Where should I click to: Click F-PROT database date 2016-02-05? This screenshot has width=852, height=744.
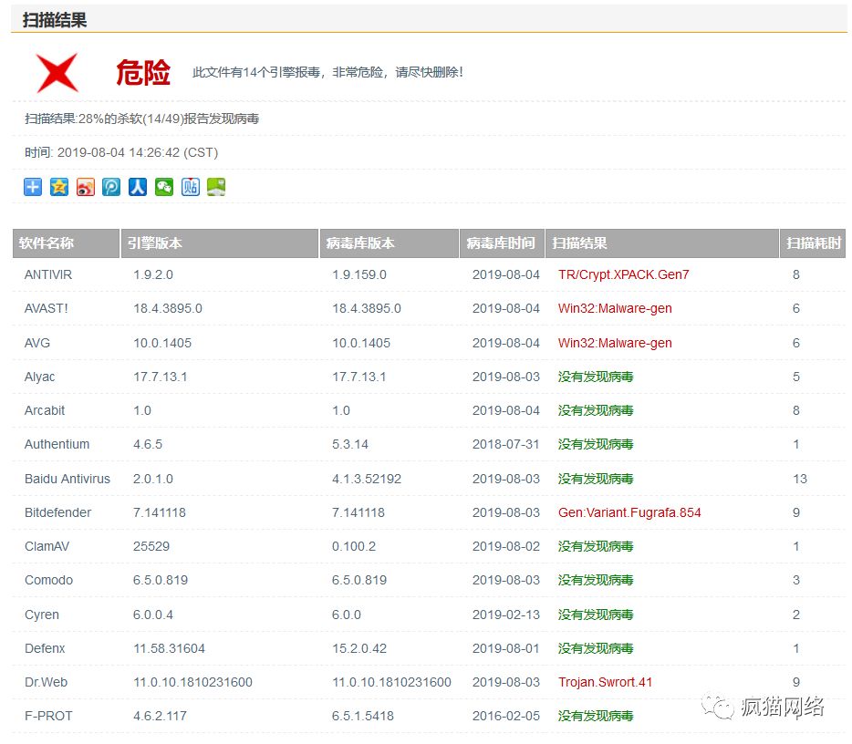506,717
